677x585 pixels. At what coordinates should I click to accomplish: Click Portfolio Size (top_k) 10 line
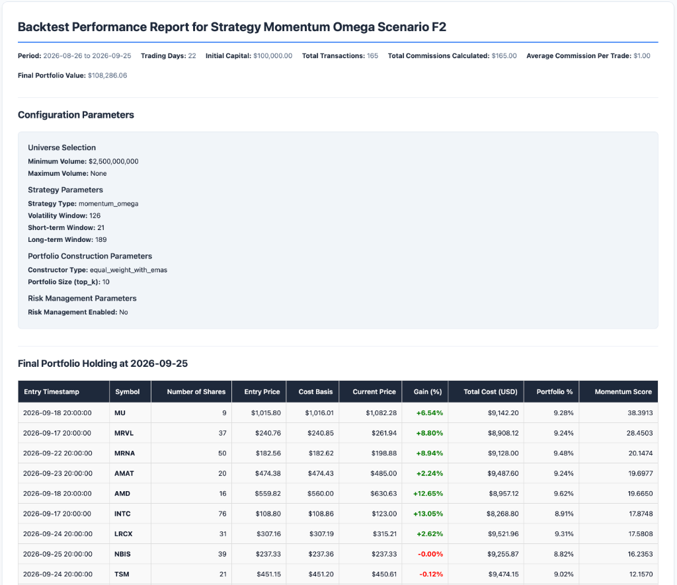pos(69,282)
